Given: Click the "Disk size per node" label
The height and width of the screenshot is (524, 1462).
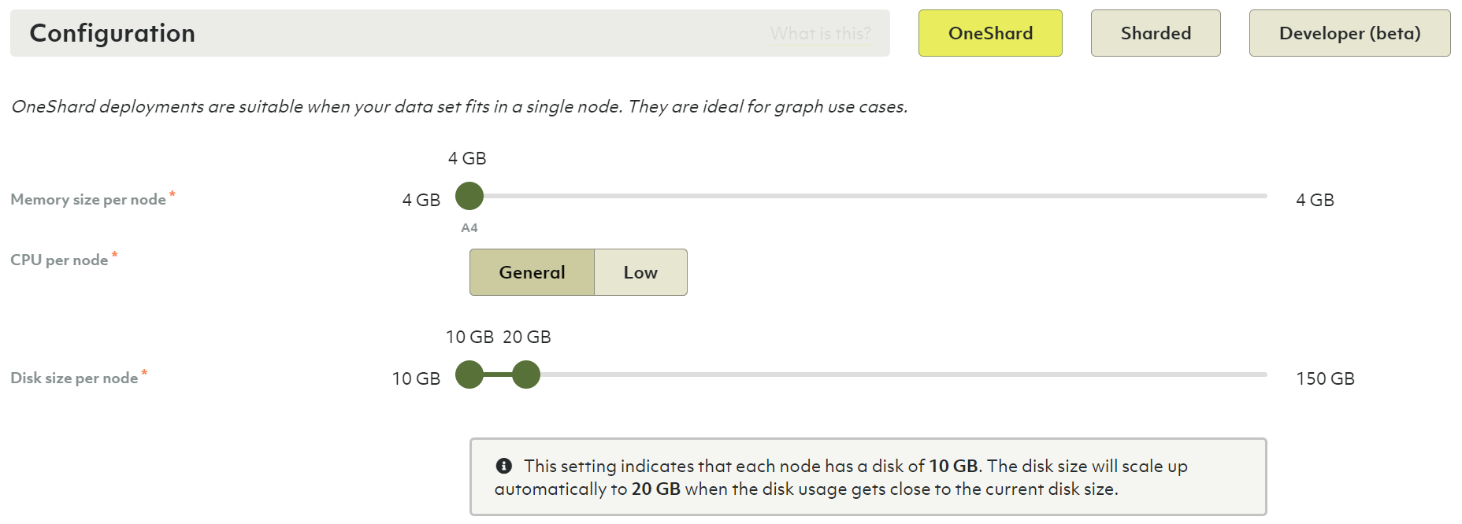Looking at the screenshot, I should [x=74, y=378].
